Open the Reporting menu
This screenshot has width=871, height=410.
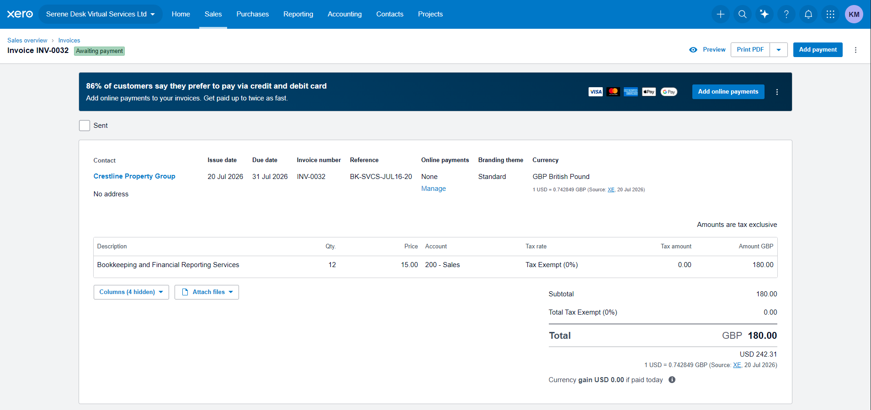tap(298, 14)
